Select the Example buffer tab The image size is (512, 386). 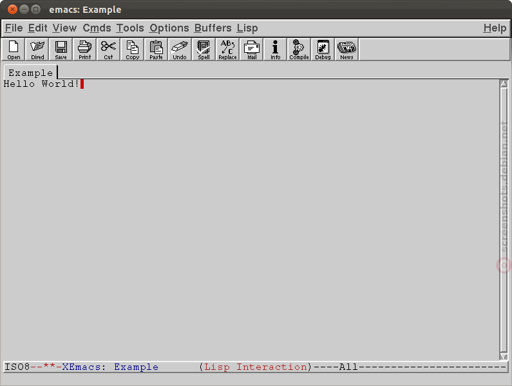(x=31, y=73)
